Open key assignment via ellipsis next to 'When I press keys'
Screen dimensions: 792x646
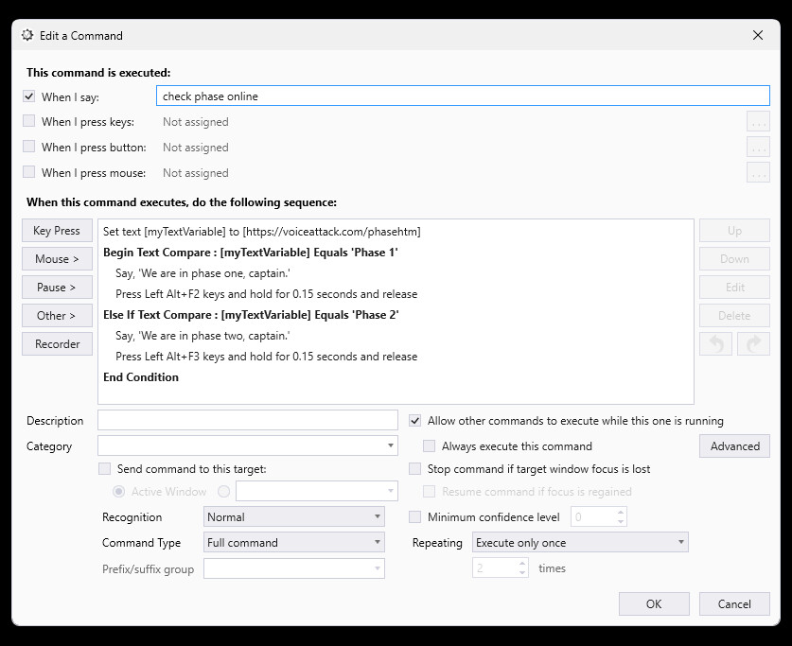(758, 121)
